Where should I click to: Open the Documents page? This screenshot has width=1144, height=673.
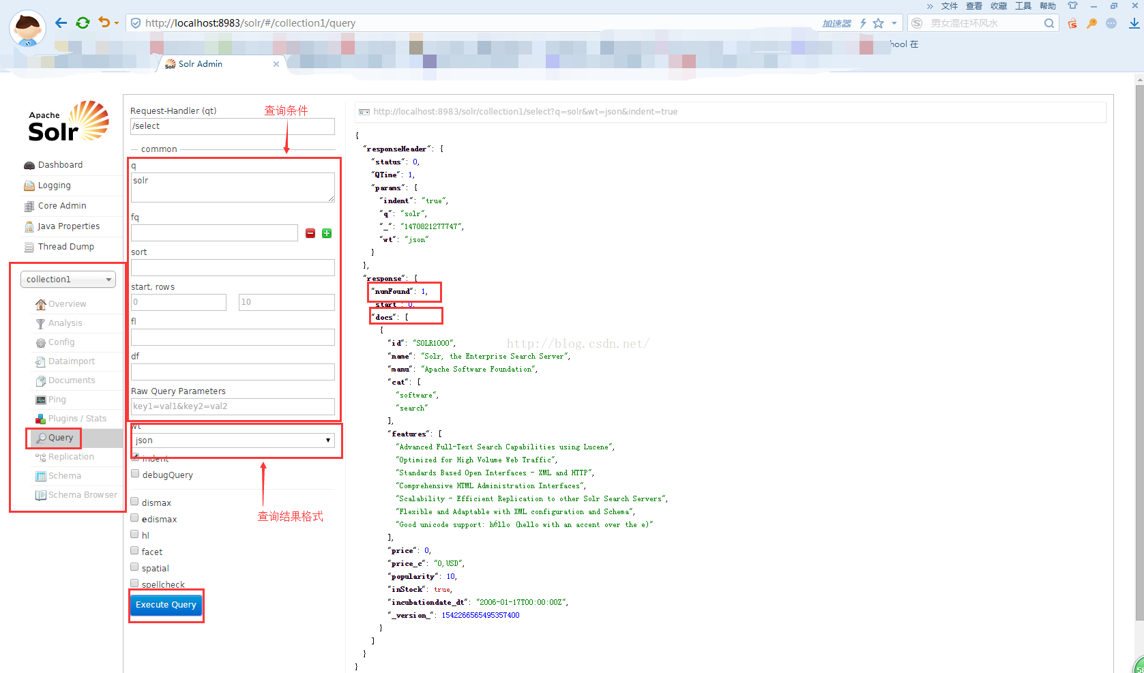(72, 380)
